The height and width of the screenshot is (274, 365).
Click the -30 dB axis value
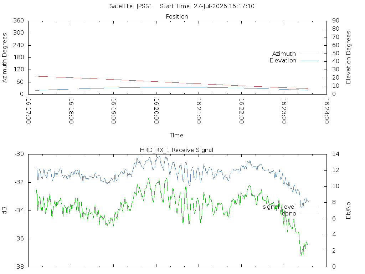(x=19, y=154)
